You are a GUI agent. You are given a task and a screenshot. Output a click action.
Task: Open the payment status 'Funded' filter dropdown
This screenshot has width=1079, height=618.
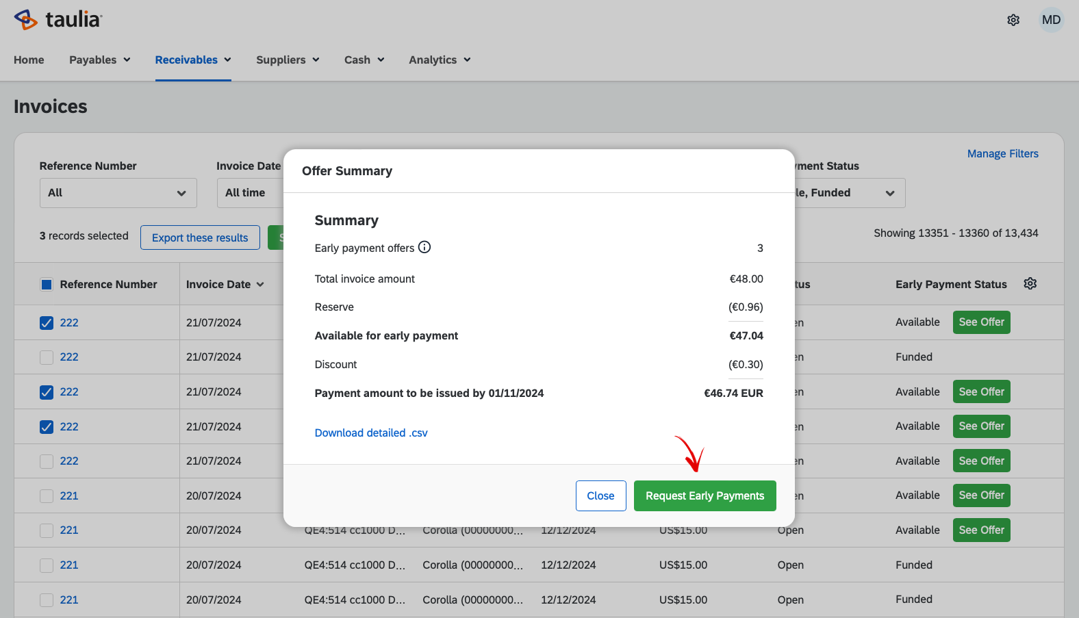(x=850, y=193)
